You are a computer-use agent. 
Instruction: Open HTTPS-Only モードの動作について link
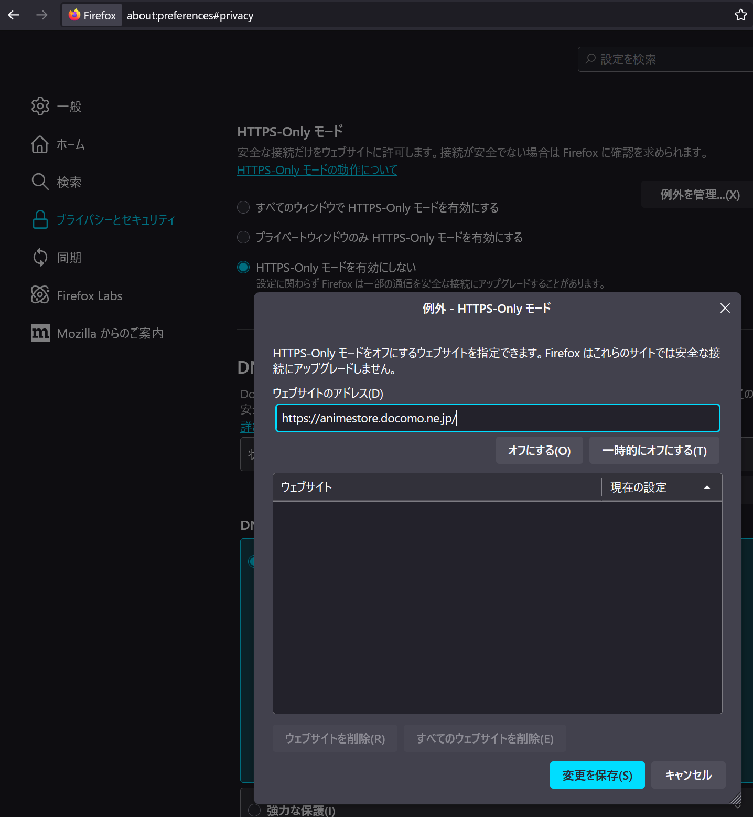click(317, 170)
